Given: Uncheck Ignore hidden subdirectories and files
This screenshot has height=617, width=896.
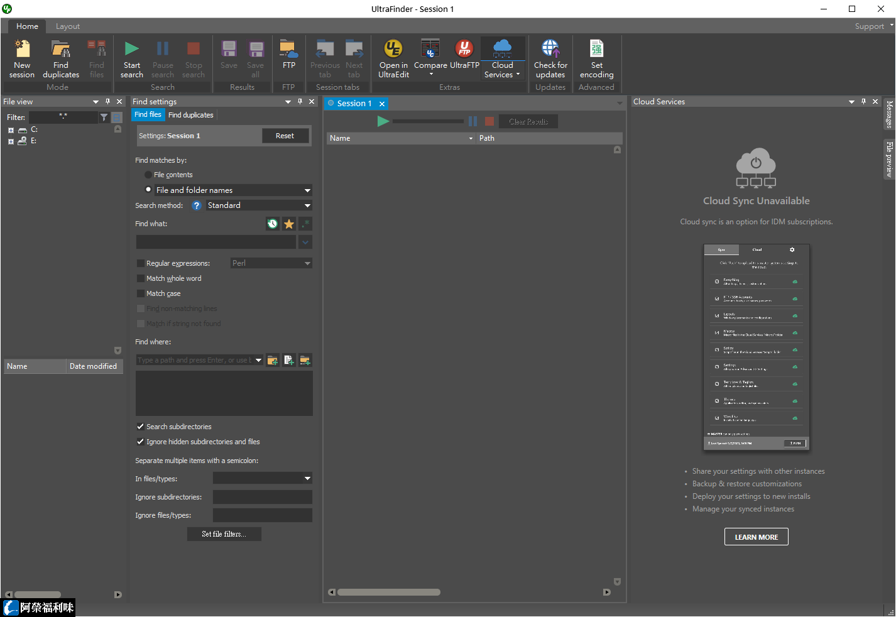Looking at the screenshot, I should click(x=141, y=442).
